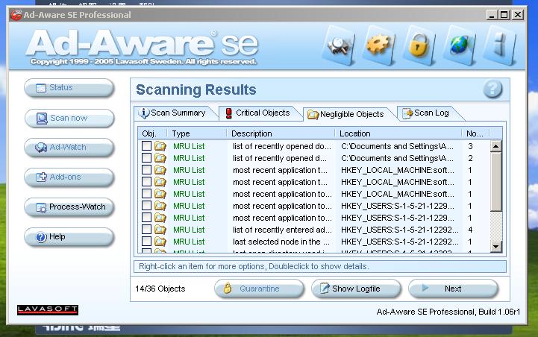The width and height of the screenshot is (538, 337).
Task: Open the Add-ons section
Action: [69, 177]
